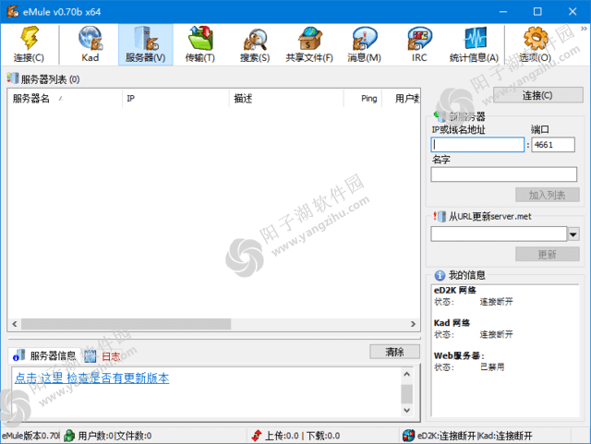
Task: Click the eD2K 网络 heading in My Info
Action: pos(455,290)
